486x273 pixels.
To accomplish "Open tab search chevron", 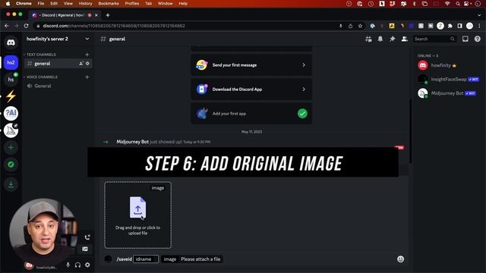I will [x=479, y=15].
